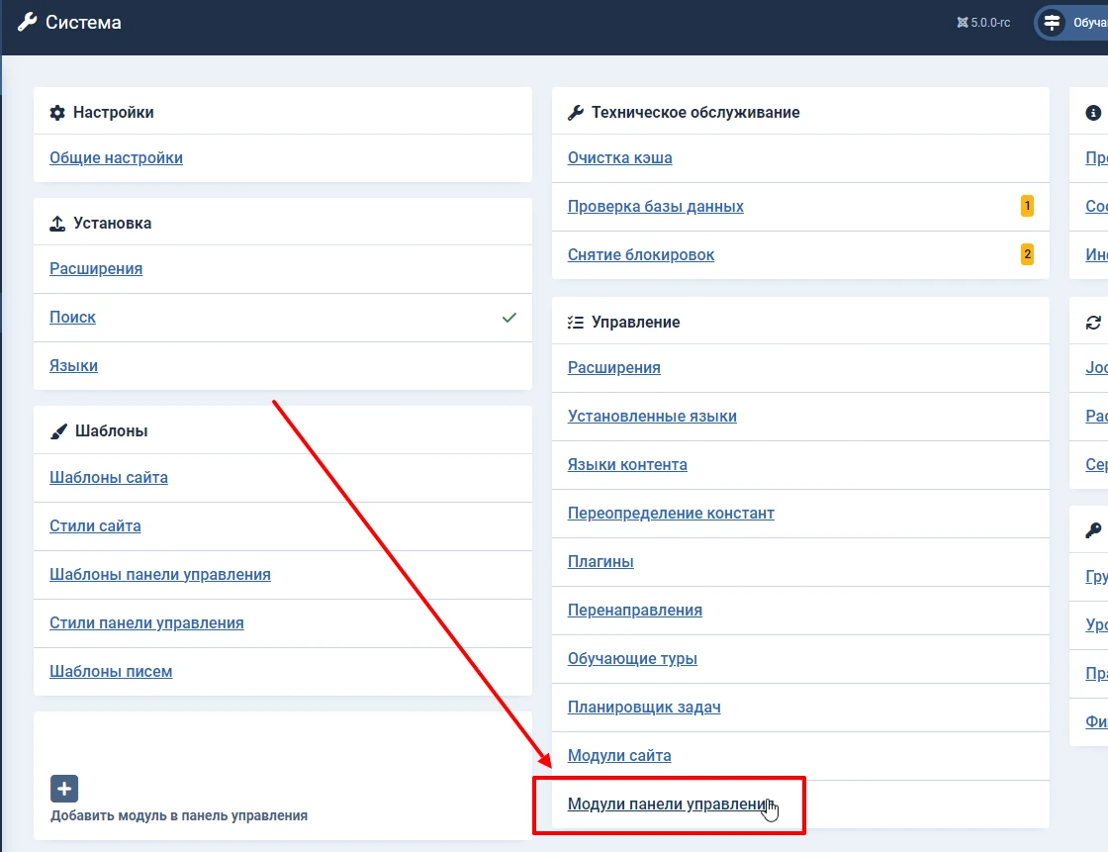
Task: Click the Система title in the top bar
Action: click(x=84, y=22)
